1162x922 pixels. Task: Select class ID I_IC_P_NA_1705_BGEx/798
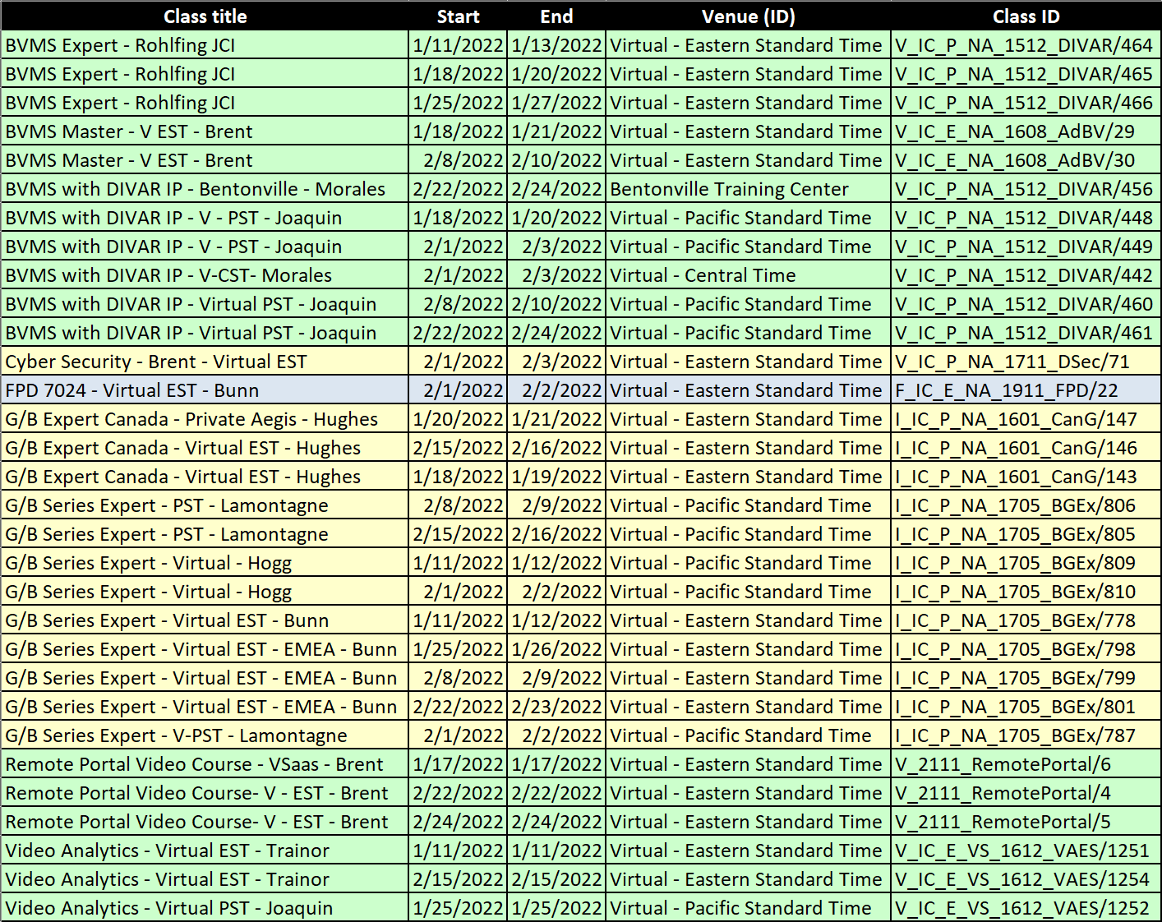tap(1026, 649)
